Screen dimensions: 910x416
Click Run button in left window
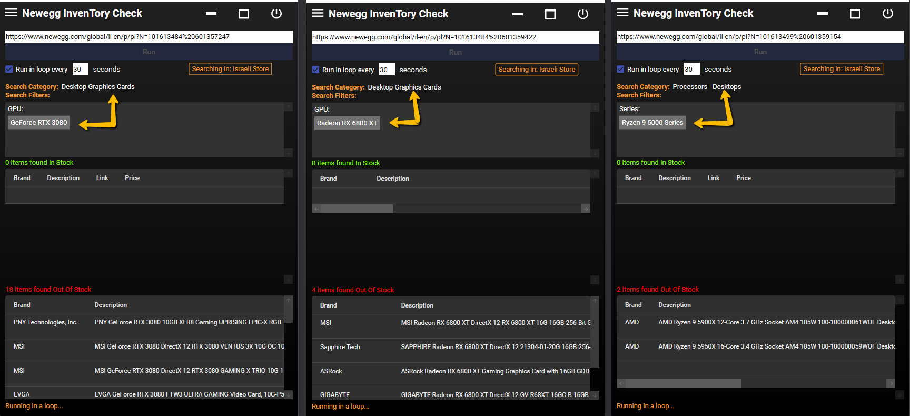tap(149, 52)
